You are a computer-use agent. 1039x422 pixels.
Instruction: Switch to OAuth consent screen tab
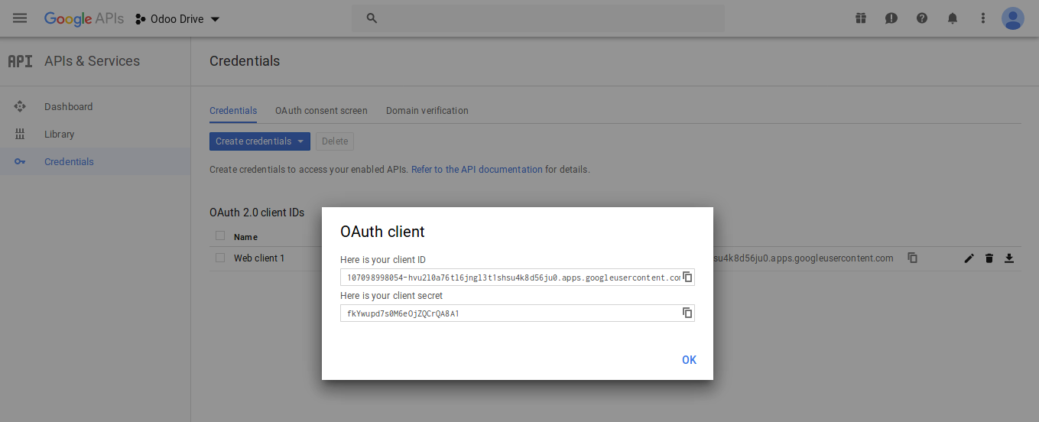[321, 111]
